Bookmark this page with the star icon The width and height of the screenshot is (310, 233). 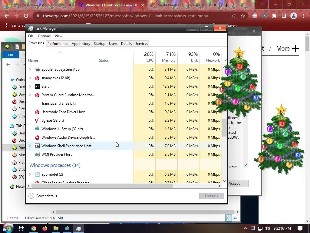click(x=243, y=16)
